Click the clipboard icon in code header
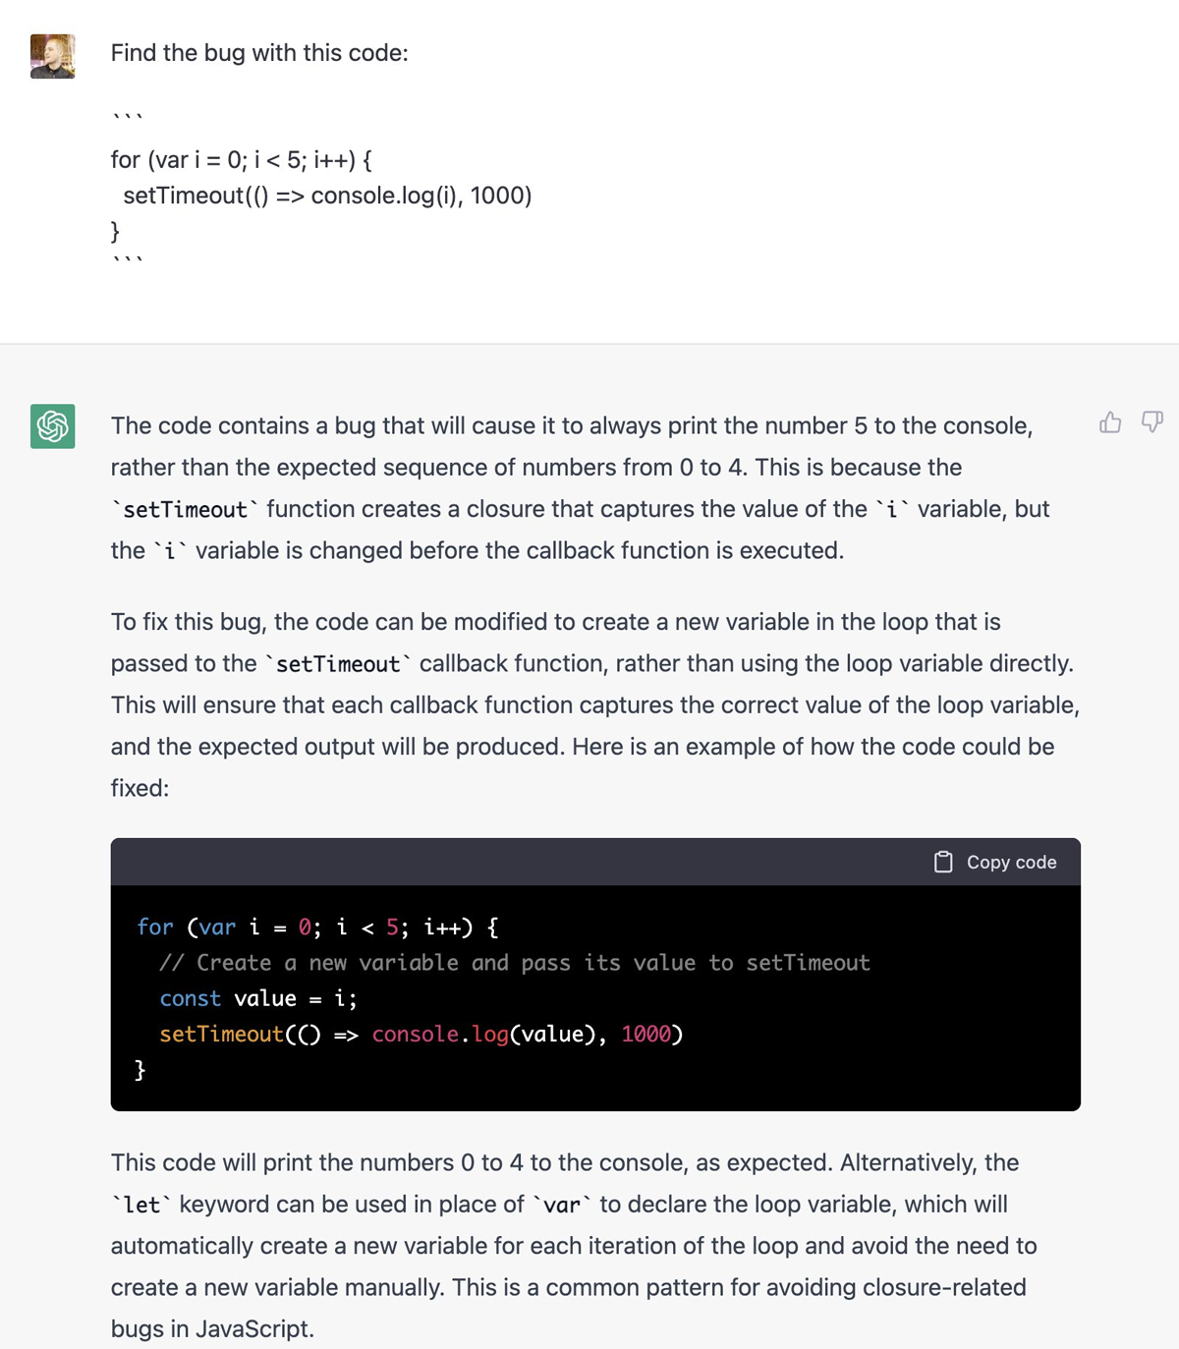Screen dimensions: 1179x1349 (943, 862)
